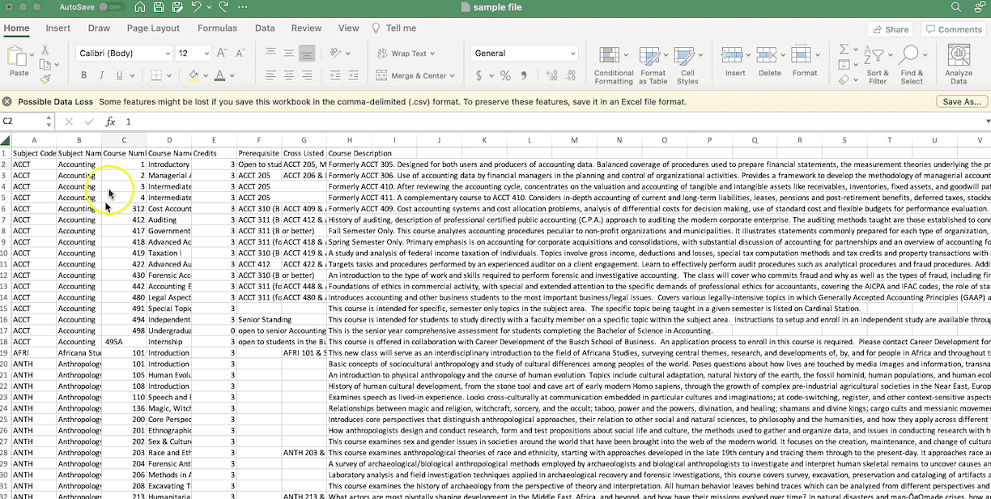Switch to the Data tab
The width and height of the screenshot is (991, 499).
(265, 28)
